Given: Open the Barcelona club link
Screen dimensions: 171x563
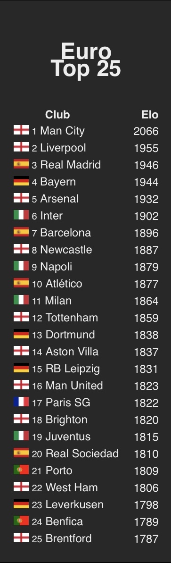Looking at the screenshot, I should point(65,233).
